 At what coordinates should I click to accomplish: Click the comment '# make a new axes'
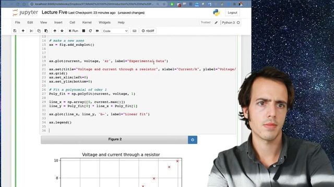pyautogui.click(x=67, y=41)
